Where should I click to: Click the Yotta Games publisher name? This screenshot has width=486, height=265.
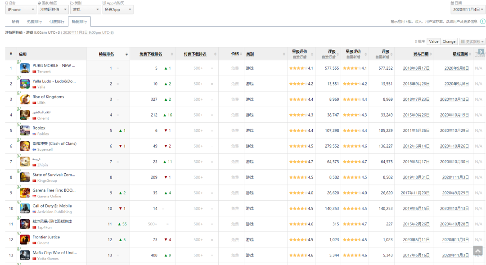(x=48, y=259)
